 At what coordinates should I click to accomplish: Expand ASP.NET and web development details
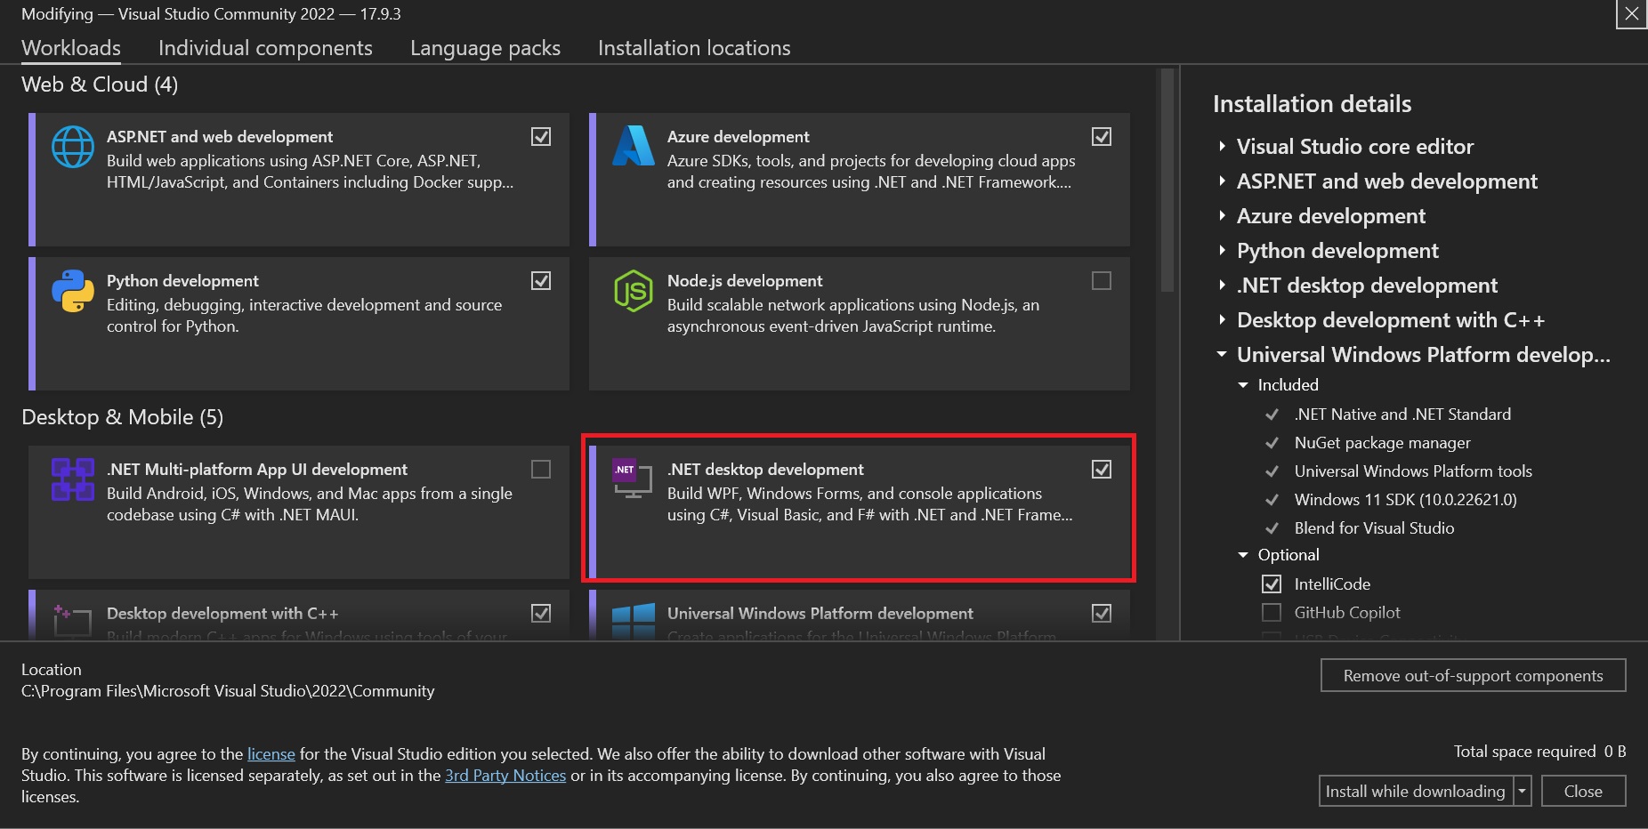1223,181
